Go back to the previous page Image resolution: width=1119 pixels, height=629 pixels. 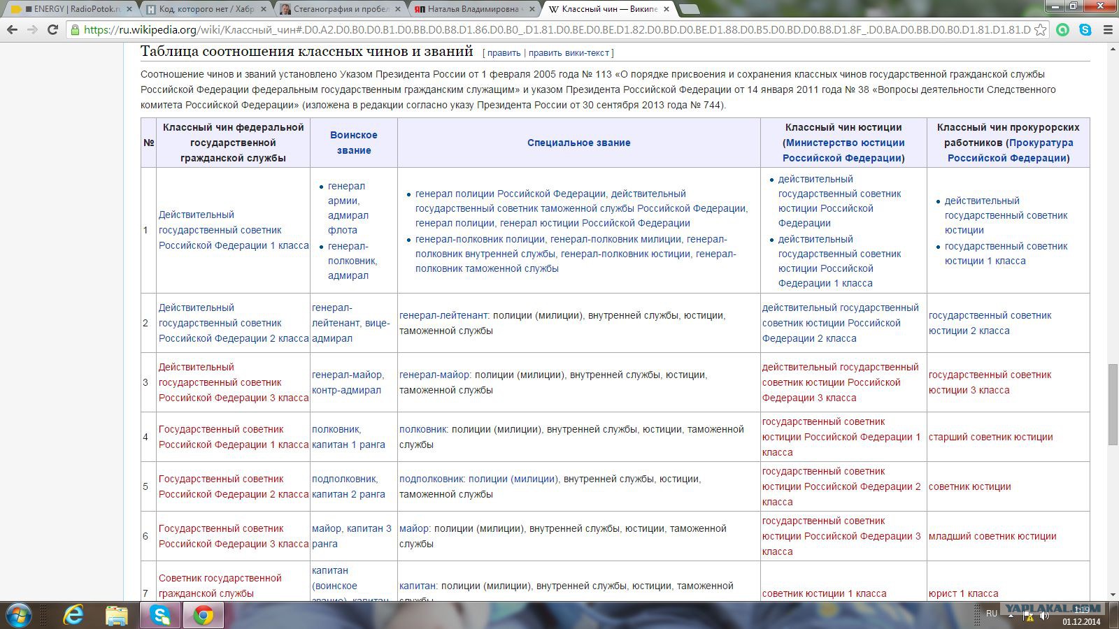12,30
